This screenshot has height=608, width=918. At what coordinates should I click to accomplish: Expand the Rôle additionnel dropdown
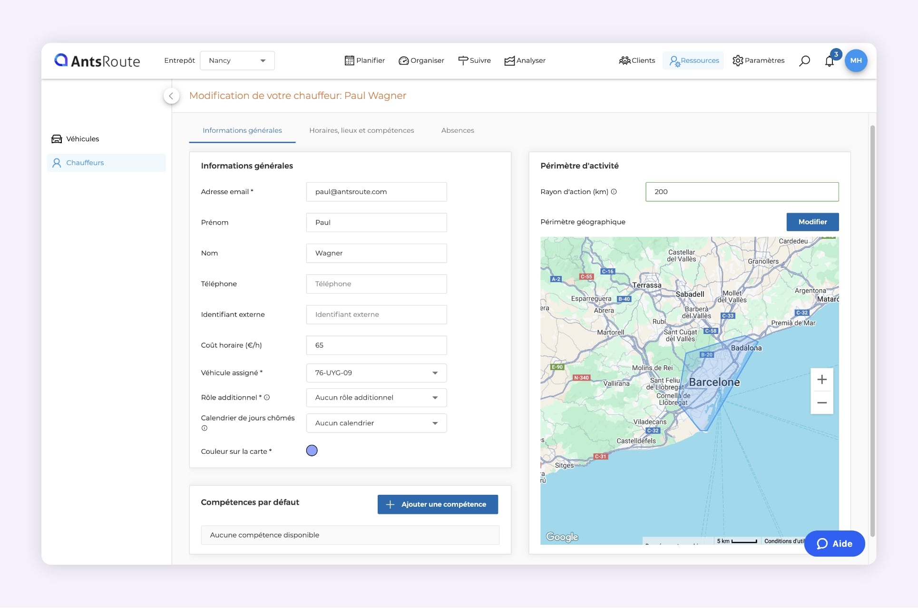[x=376, y=398]
